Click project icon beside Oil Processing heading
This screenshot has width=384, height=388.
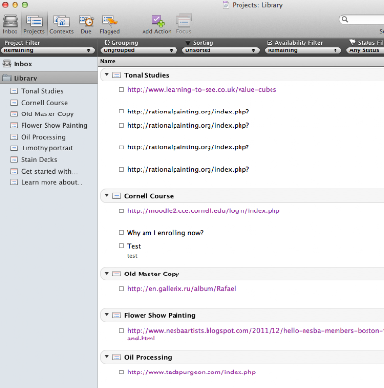click(x=116, y=357)
